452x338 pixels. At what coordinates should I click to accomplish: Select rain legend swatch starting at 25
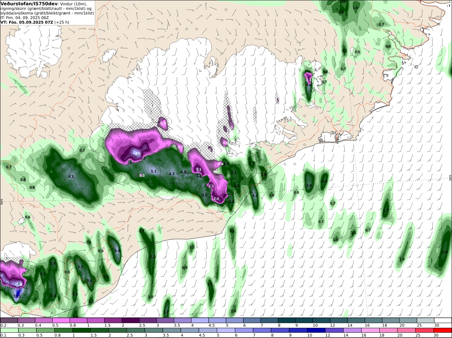coord(425,330)
